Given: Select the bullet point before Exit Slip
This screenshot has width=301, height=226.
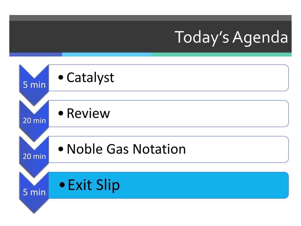Looking at the screenshot, I should click(62, 185).
